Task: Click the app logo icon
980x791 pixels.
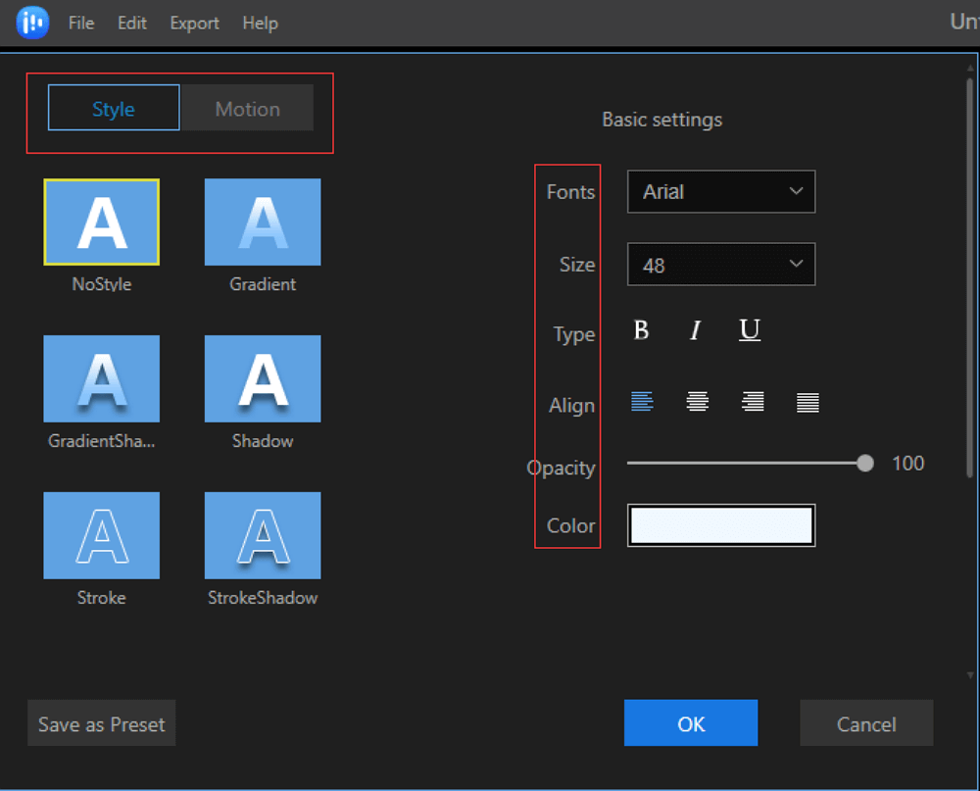Action: tap(32, 23)
